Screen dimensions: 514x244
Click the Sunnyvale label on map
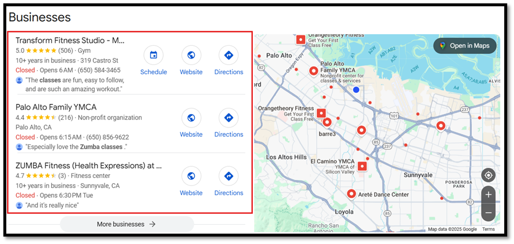click(x=418, y=175)
